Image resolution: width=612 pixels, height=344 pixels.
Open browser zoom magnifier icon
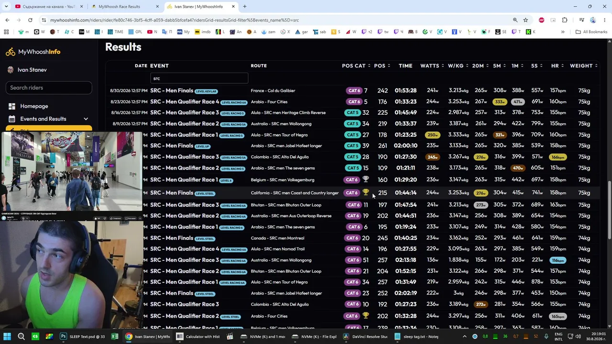coord(515,20)
